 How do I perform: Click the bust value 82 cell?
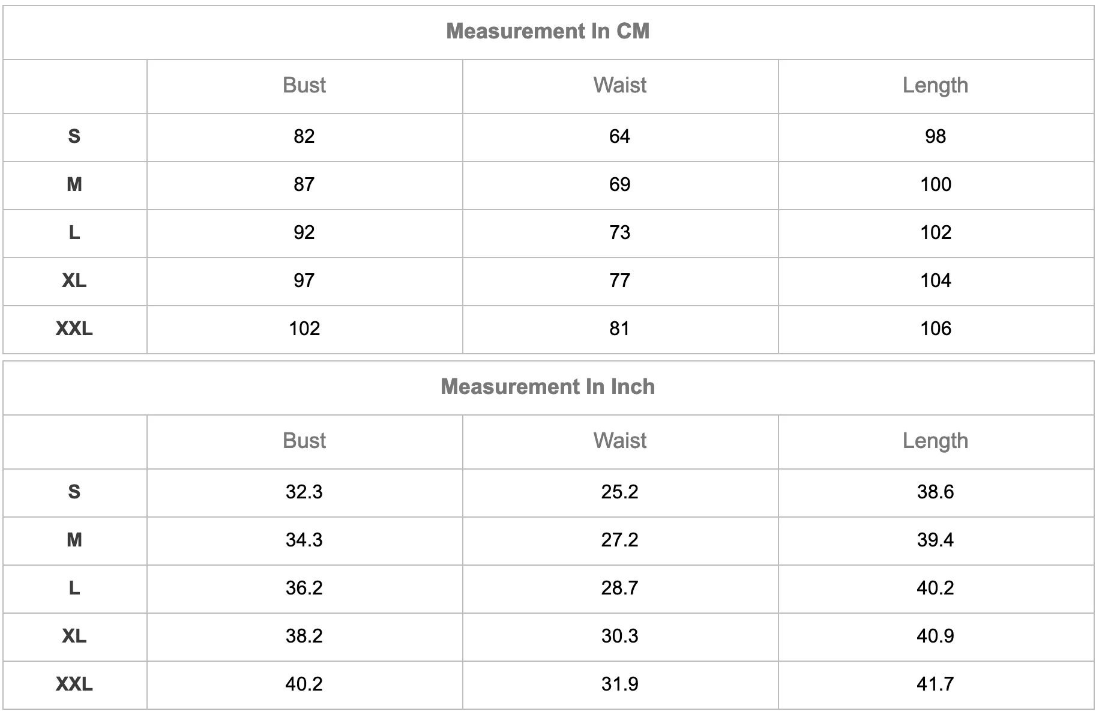(304, 137)
